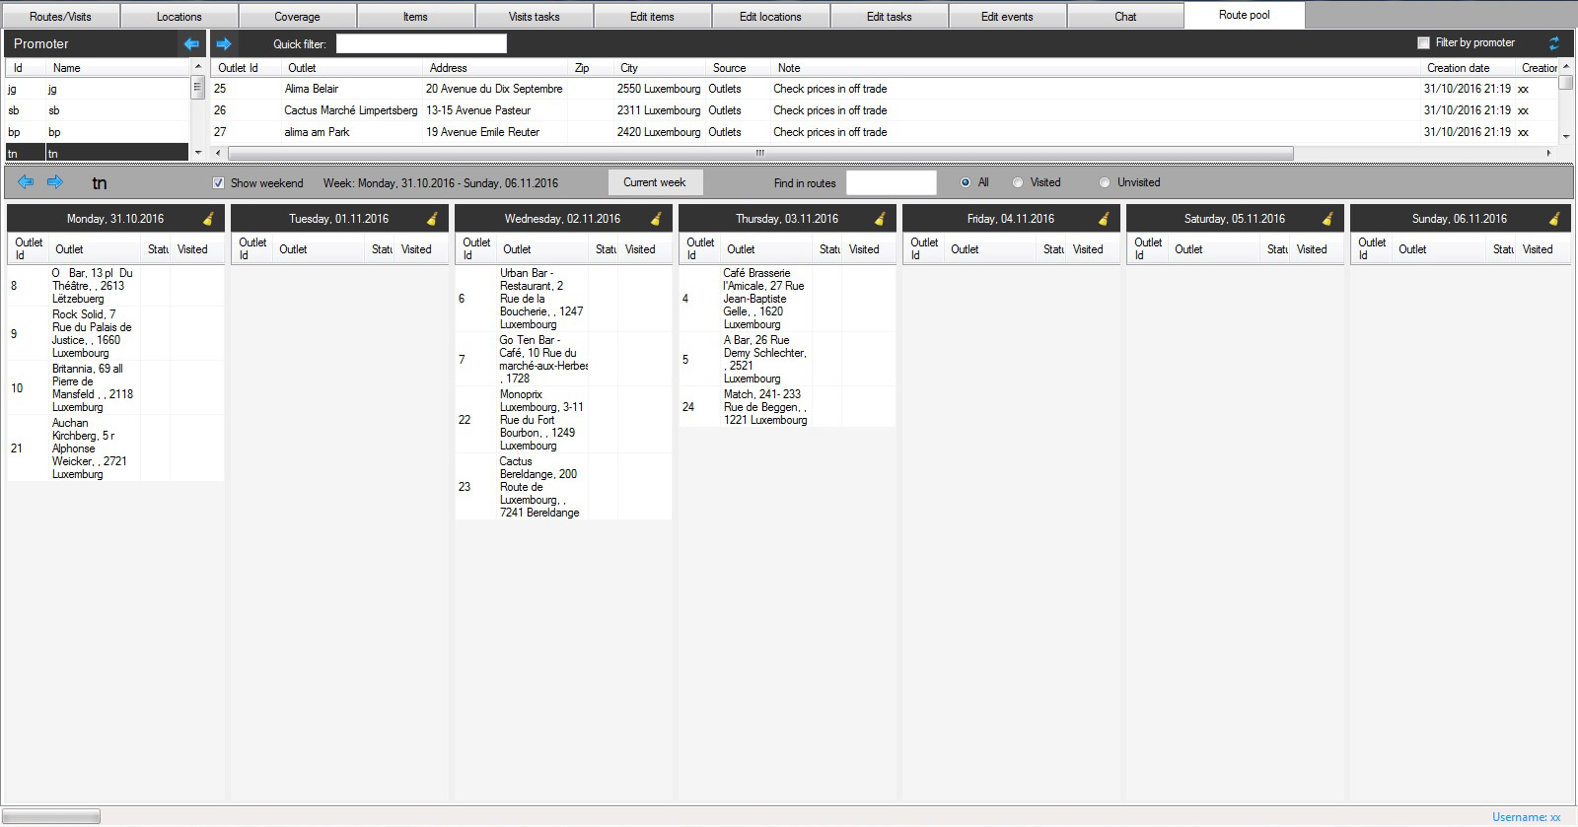Screen dimensions: 1578x827
Task: Switch to the Coverage tab
Action: pos(297,17)
